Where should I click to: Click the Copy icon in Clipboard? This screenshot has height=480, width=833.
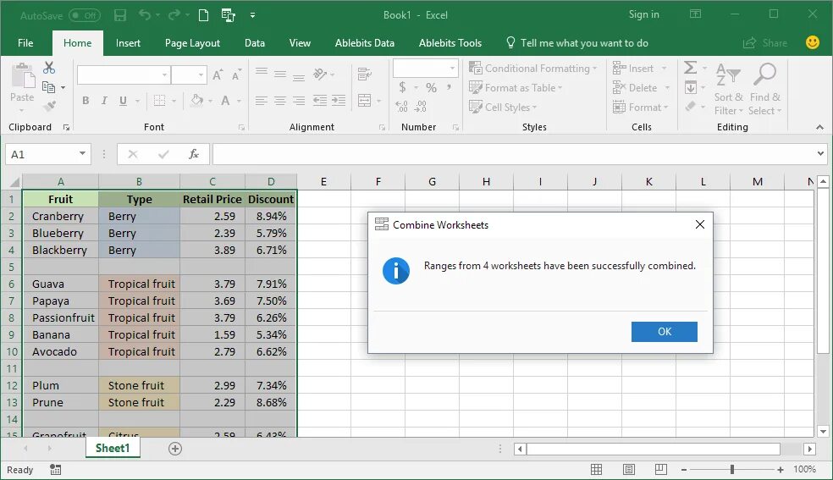(48, 87)
